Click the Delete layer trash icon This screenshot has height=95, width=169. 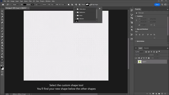tap(165, 94)
